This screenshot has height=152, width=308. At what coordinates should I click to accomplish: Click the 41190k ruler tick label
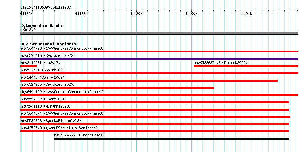(191, 14)
